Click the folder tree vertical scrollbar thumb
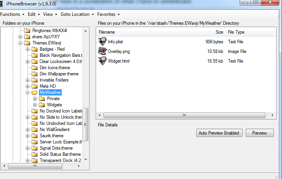This screenshot has height=179, width=282. (x=86, y=124)
